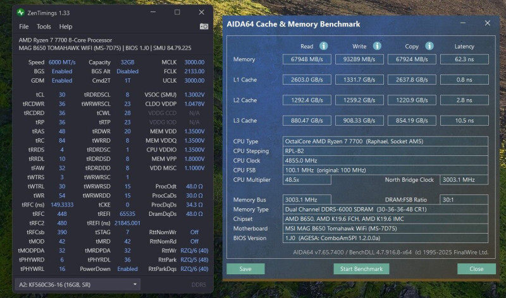Click the Motherboard field MSI MAG B650 Tomahawk
The height and width of the screenshot is (298, 506).
[x=385, y=229]
